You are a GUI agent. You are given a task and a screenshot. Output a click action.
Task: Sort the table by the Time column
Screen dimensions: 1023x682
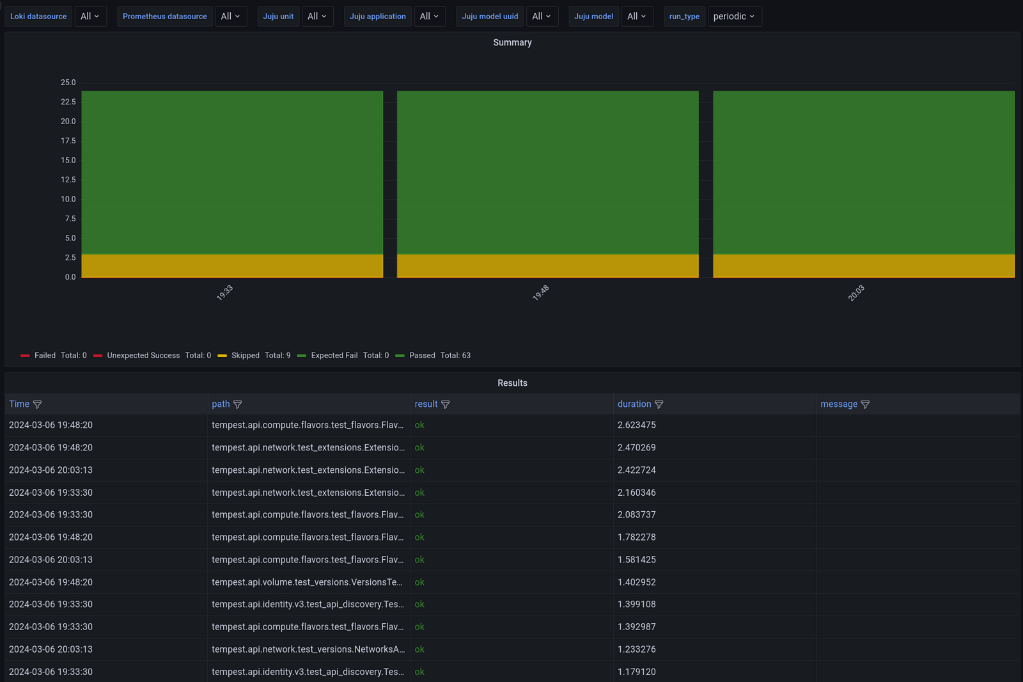click(x=19, y=404)
